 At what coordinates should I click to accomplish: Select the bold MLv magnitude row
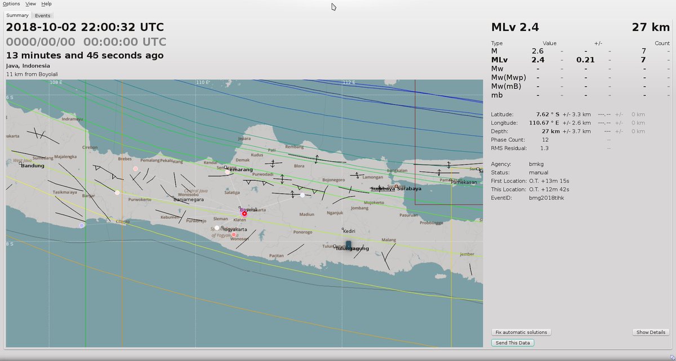[580, 60]
